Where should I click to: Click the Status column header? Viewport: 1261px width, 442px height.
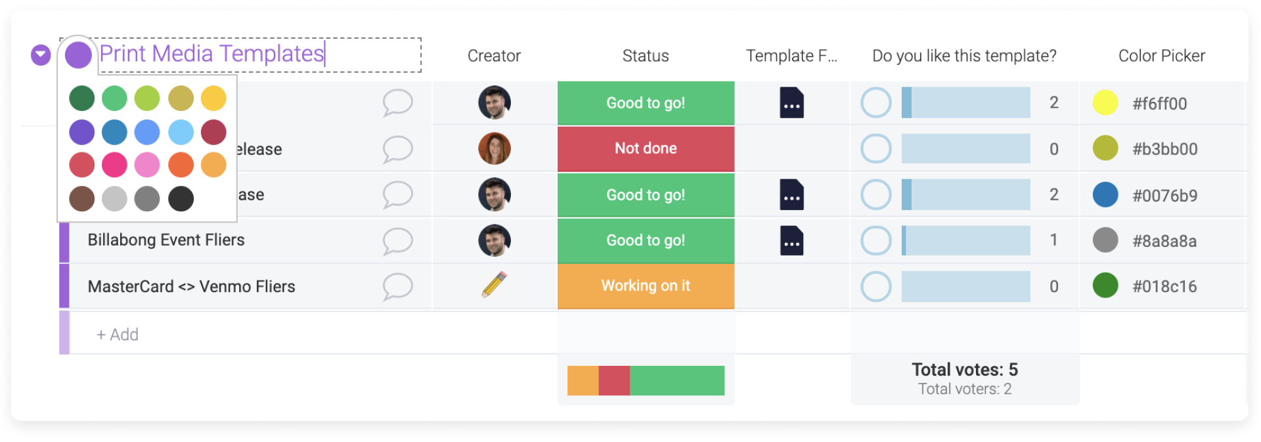(x=646, y=56)
